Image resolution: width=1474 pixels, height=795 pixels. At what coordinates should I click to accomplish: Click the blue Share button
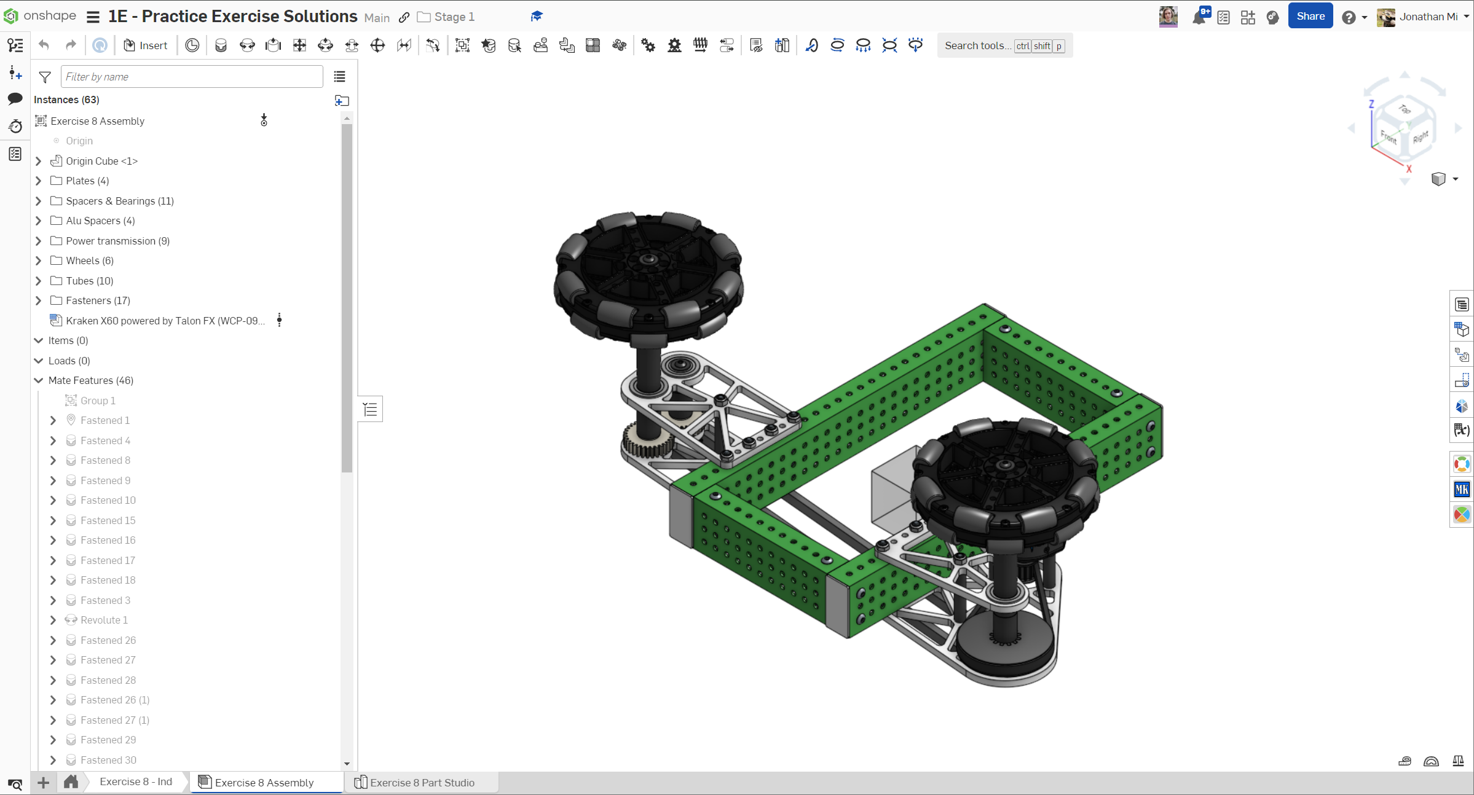click(x=1310, y=17)
